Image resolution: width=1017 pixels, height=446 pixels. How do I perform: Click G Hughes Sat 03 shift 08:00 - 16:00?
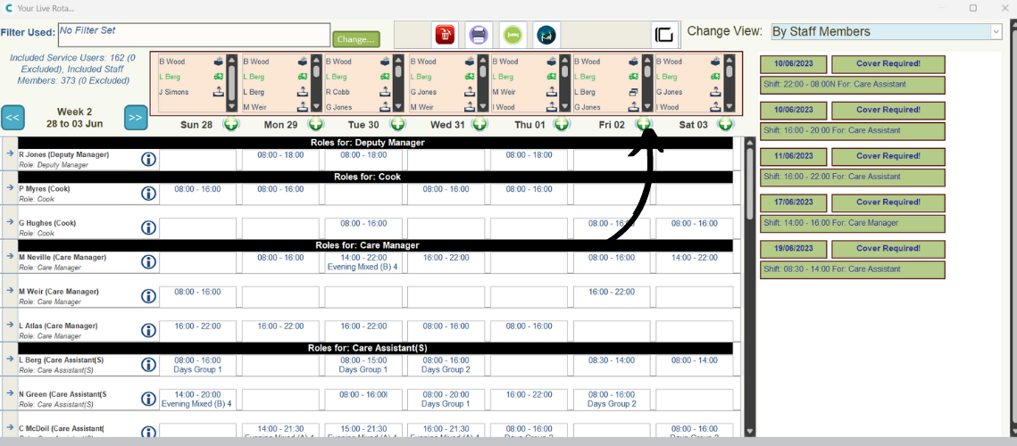694,224
